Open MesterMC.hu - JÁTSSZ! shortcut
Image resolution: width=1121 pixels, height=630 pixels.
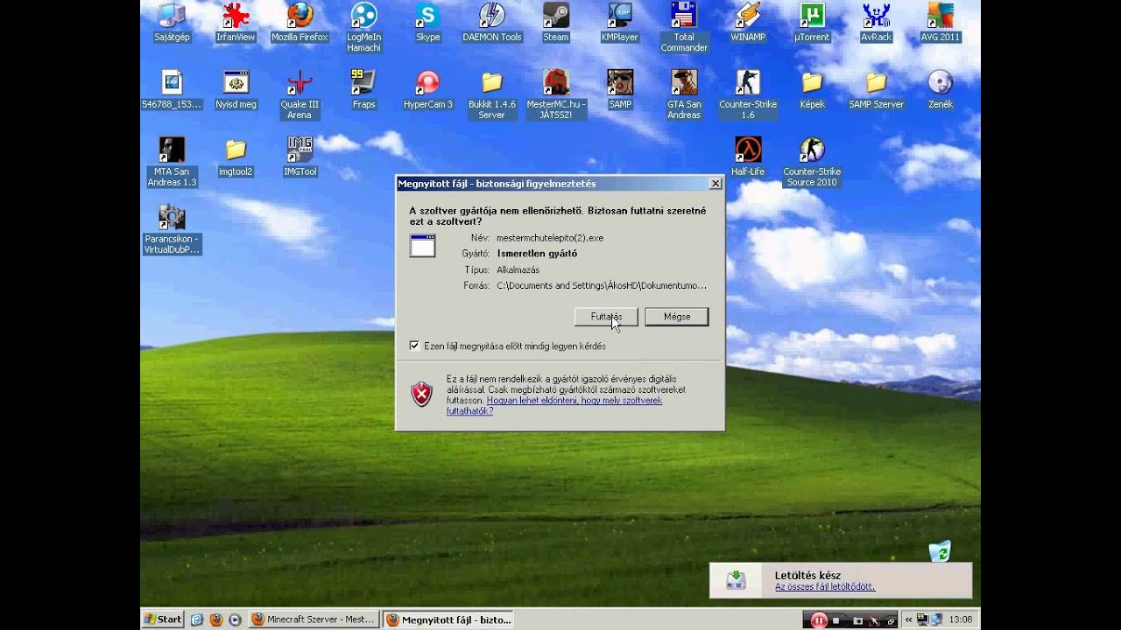556,94
